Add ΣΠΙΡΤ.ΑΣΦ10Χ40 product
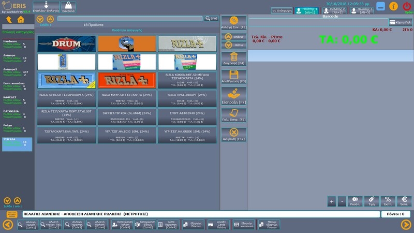The image size is (414, 233). tap(187, 117)
